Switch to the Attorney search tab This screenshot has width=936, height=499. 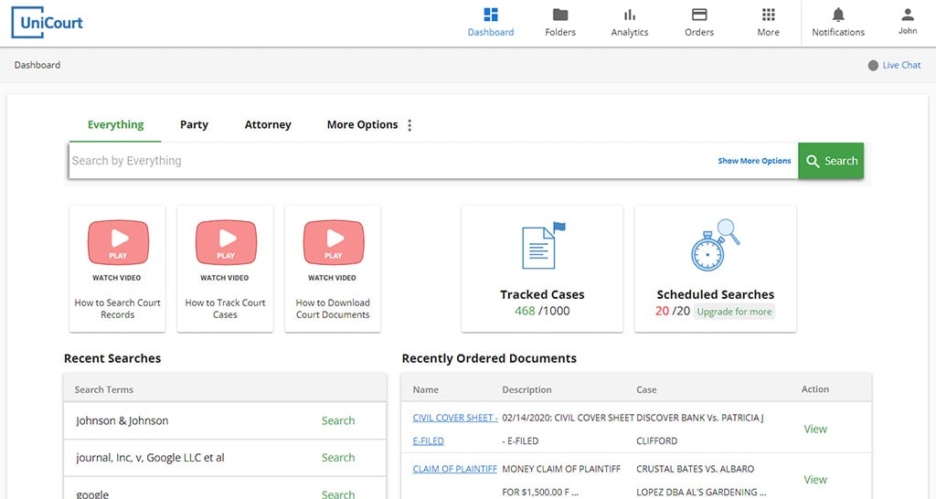[268, 125]
